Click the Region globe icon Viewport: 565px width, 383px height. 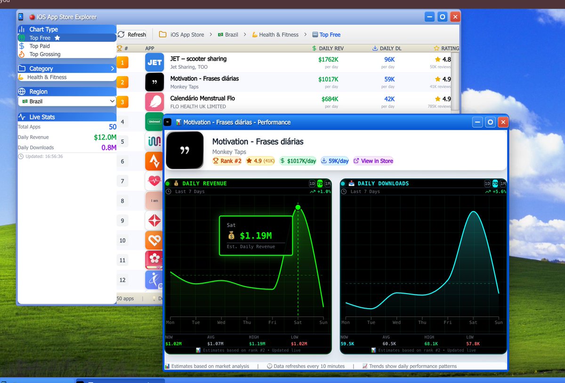[22, 91]
